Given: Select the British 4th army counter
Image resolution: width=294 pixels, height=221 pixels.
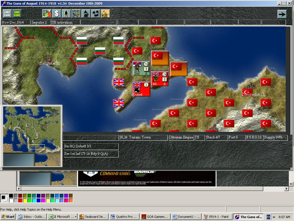Looking at the screenshot, I should tap(160, 79).
